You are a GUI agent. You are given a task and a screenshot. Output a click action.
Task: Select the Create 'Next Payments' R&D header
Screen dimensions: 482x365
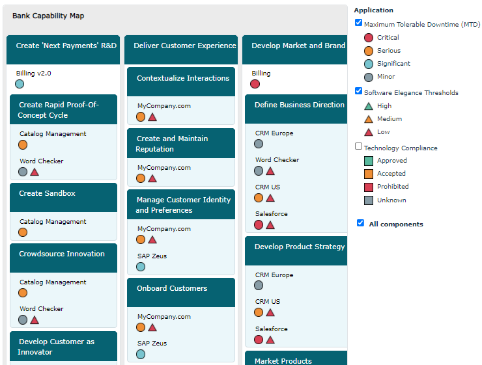66,46
